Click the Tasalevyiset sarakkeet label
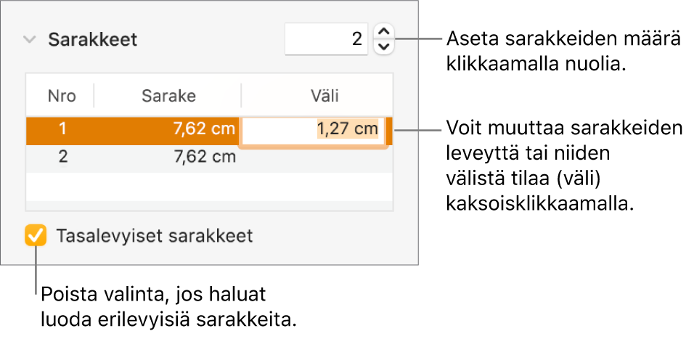This screenshot has height=339, width=694. [x=154, y=236]
